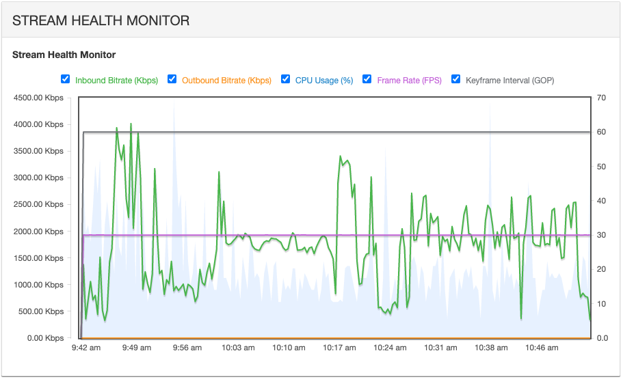This screenshot has height=379, width=623.
Task: Click the 9:42 am time axis label
Action: coord(86,348)
